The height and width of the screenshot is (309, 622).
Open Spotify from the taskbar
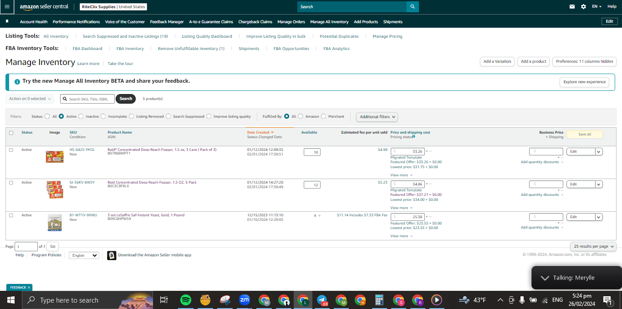(185, 300)
